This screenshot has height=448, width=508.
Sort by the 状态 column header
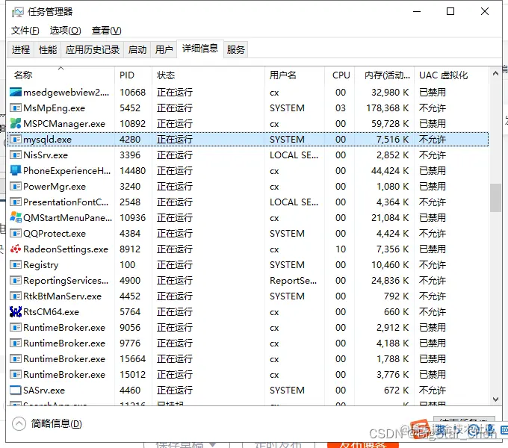(208, 75)
